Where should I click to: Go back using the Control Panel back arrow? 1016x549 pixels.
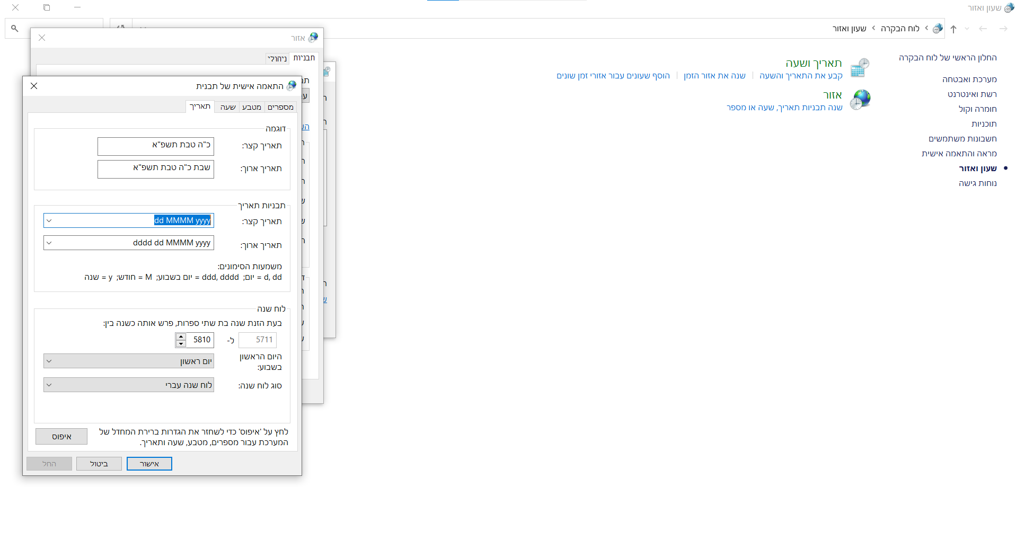pos(983,29)
